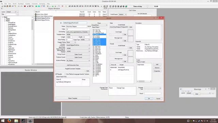218x123 pixels.
Task: Open Firefox from the Windows taskbar
Action: [9, 121]
